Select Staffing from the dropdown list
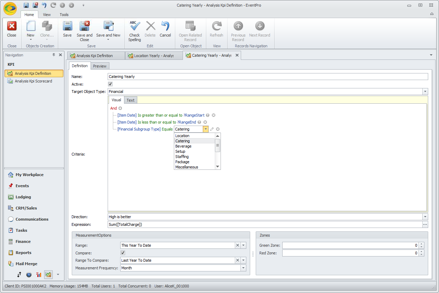 click(194, 157)
